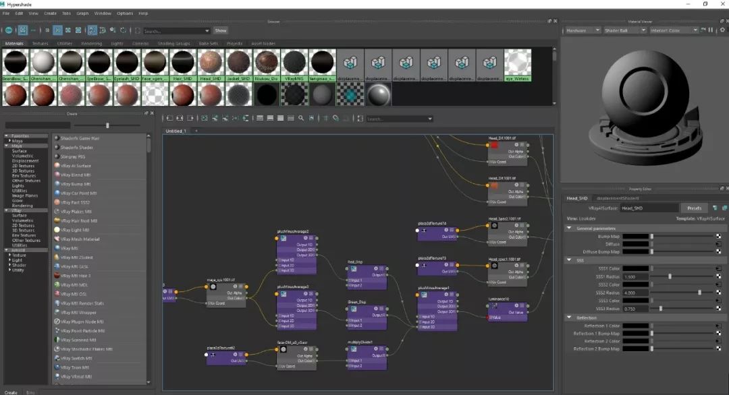
Task: Click the VRay Mtl create node icon
Action: [56, 248]
